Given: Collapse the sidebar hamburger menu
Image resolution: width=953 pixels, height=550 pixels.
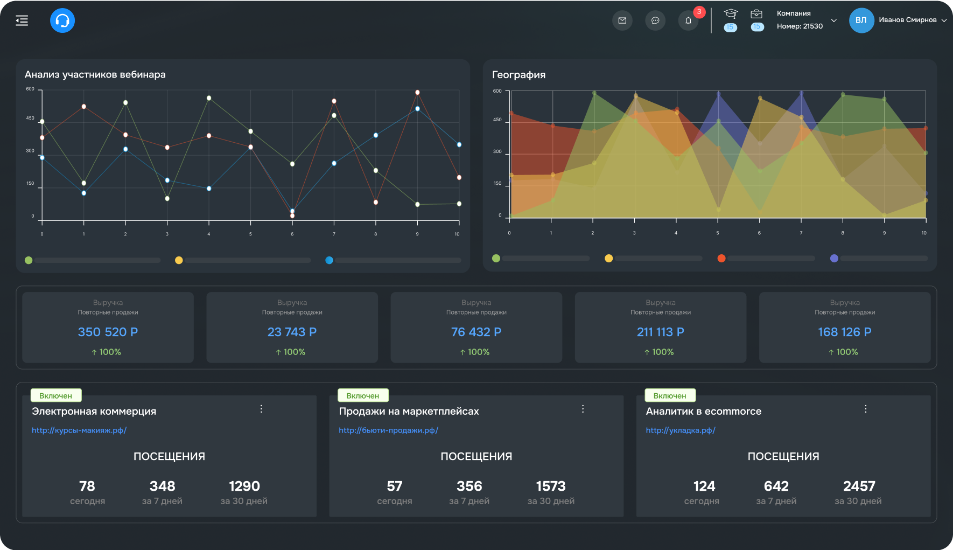Looking at the screenshot, I should pos(22,20).
